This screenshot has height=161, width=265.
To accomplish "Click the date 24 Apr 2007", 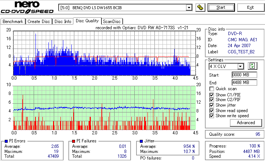I will click(239, 46).
